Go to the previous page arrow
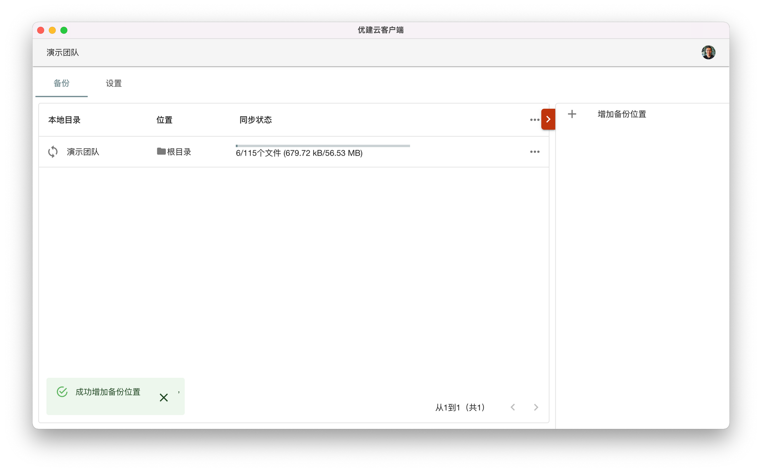Image resolution: width=762 pixels, height=472 pixels. pos(513,407)
